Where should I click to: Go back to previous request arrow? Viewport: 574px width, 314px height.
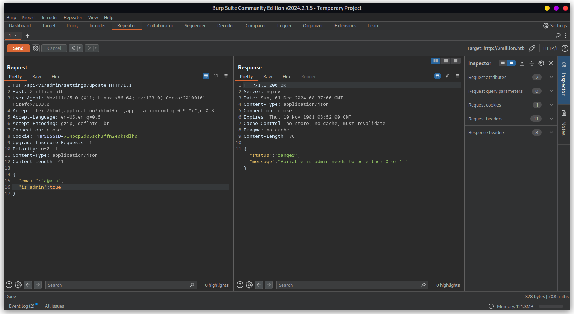(x=73, y=48)
